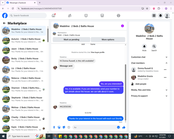Image resolution: width=174 pixels, height=139 pixels.
Task: Open Stephanie - 3 Beds 2 Baths conversation
Action: 24,99
